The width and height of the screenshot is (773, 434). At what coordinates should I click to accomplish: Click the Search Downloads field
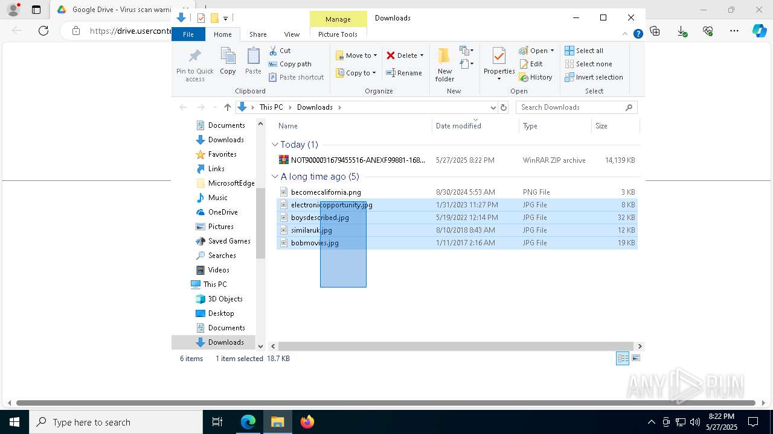point(576,107)
